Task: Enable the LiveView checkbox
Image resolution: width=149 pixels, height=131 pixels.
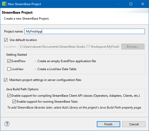Action: 9,69
